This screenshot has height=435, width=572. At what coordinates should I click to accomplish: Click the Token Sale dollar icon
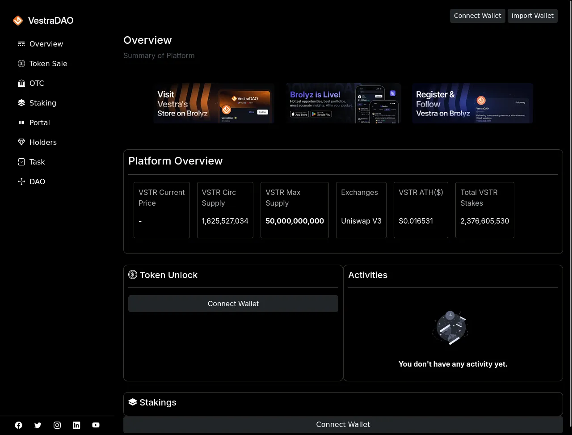[21, 63]
